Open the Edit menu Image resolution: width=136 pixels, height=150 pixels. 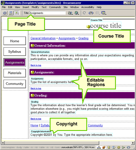(10, 7)
